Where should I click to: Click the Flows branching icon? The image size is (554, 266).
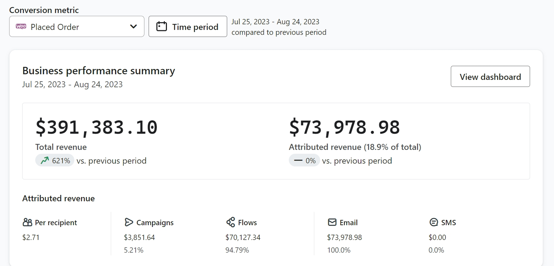[x=231, y=222]
